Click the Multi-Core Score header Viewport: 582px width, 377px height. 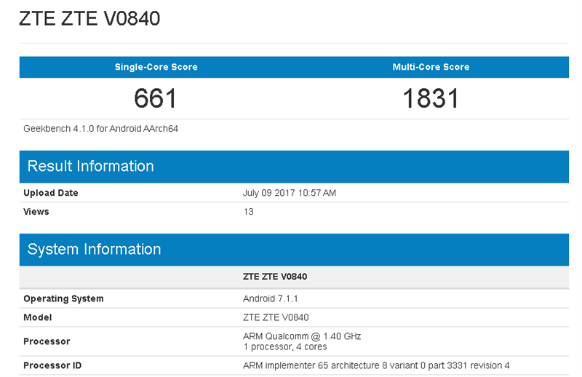click(x=431, y=67)
